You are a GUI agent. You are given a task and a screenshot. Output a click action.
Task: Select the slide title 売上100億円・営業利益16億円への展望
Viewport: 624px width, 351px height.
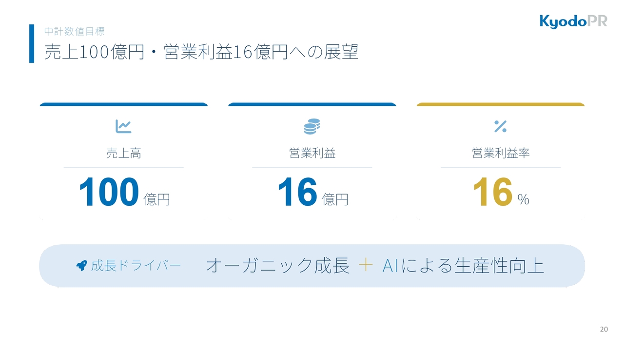[201, 53]
